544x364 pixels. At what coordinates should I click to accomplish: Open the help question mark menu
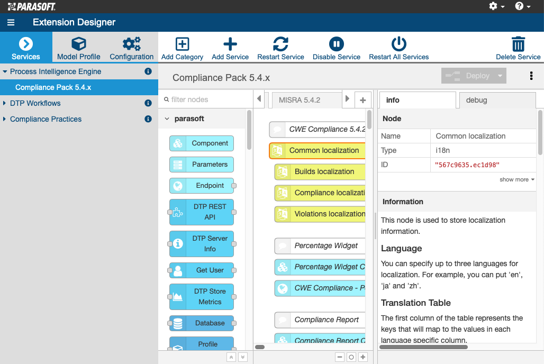[522, 6]
